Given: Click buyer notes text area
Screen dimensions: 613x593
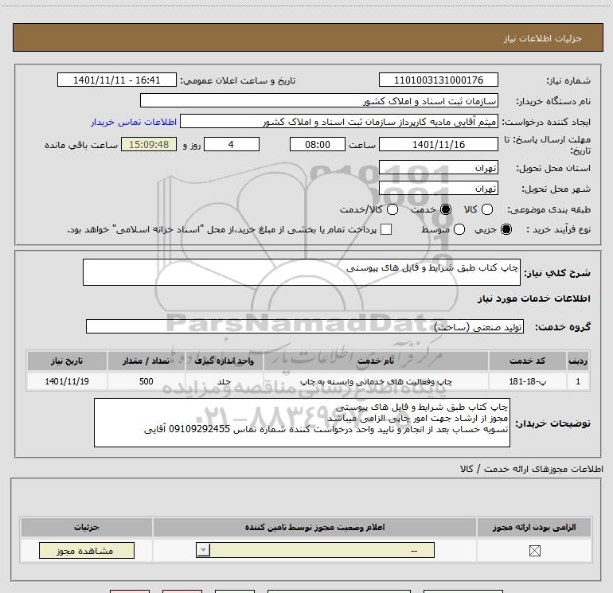Looking at the screenshot, I should [x=302, y=423].
